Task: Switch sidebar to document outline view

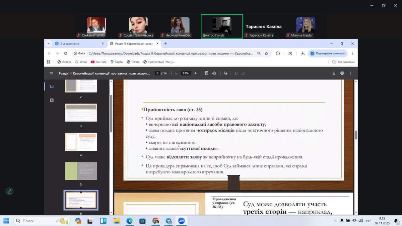Action: 52,100
